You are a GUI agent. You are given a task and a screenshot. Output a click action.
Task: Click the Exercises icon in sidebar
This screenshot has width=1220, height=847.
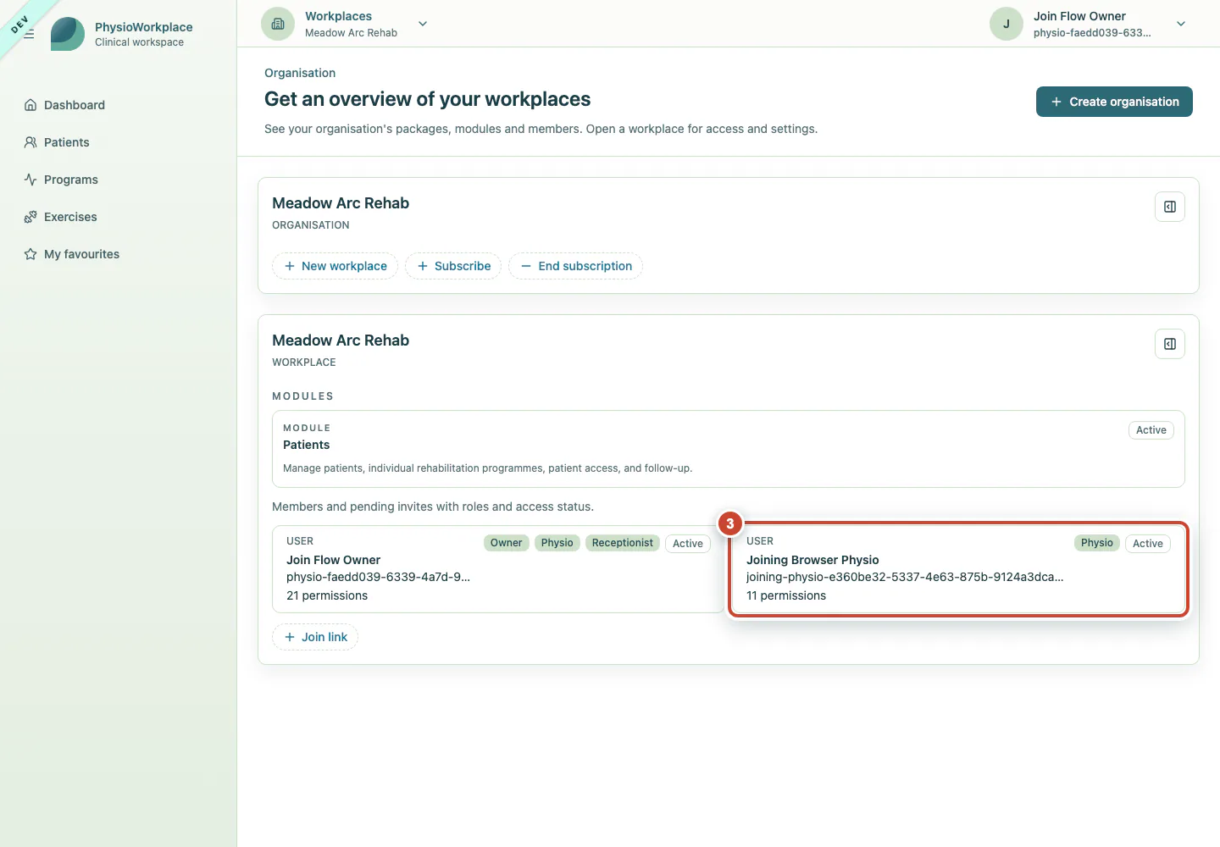click(30, 217)
